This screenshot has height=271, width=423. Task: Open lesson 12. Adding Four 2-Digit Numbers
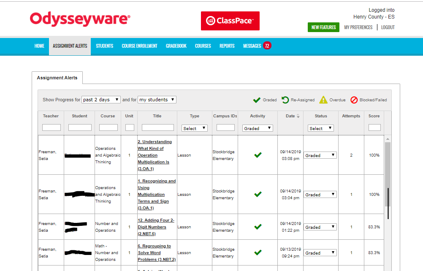[x=156, y=227]
